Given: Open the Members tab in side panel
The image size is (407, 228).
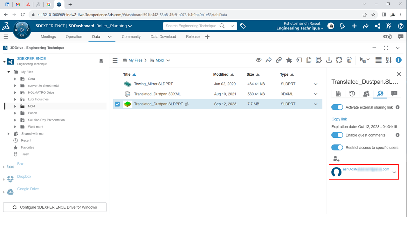Looking at the screenshot, I should pos(366,94).
